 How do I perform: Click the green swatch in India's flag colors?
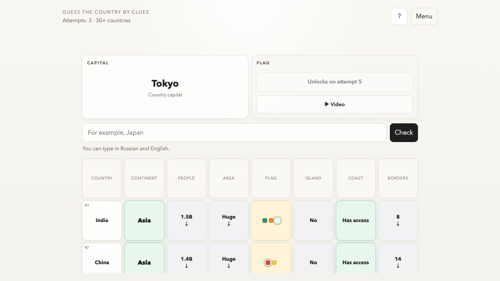(265, 221)
